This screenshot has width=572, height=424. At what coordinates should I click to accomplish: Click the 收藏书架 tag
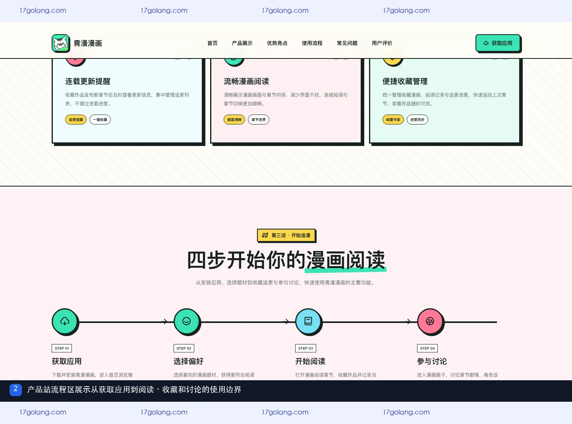click(393, 120)
